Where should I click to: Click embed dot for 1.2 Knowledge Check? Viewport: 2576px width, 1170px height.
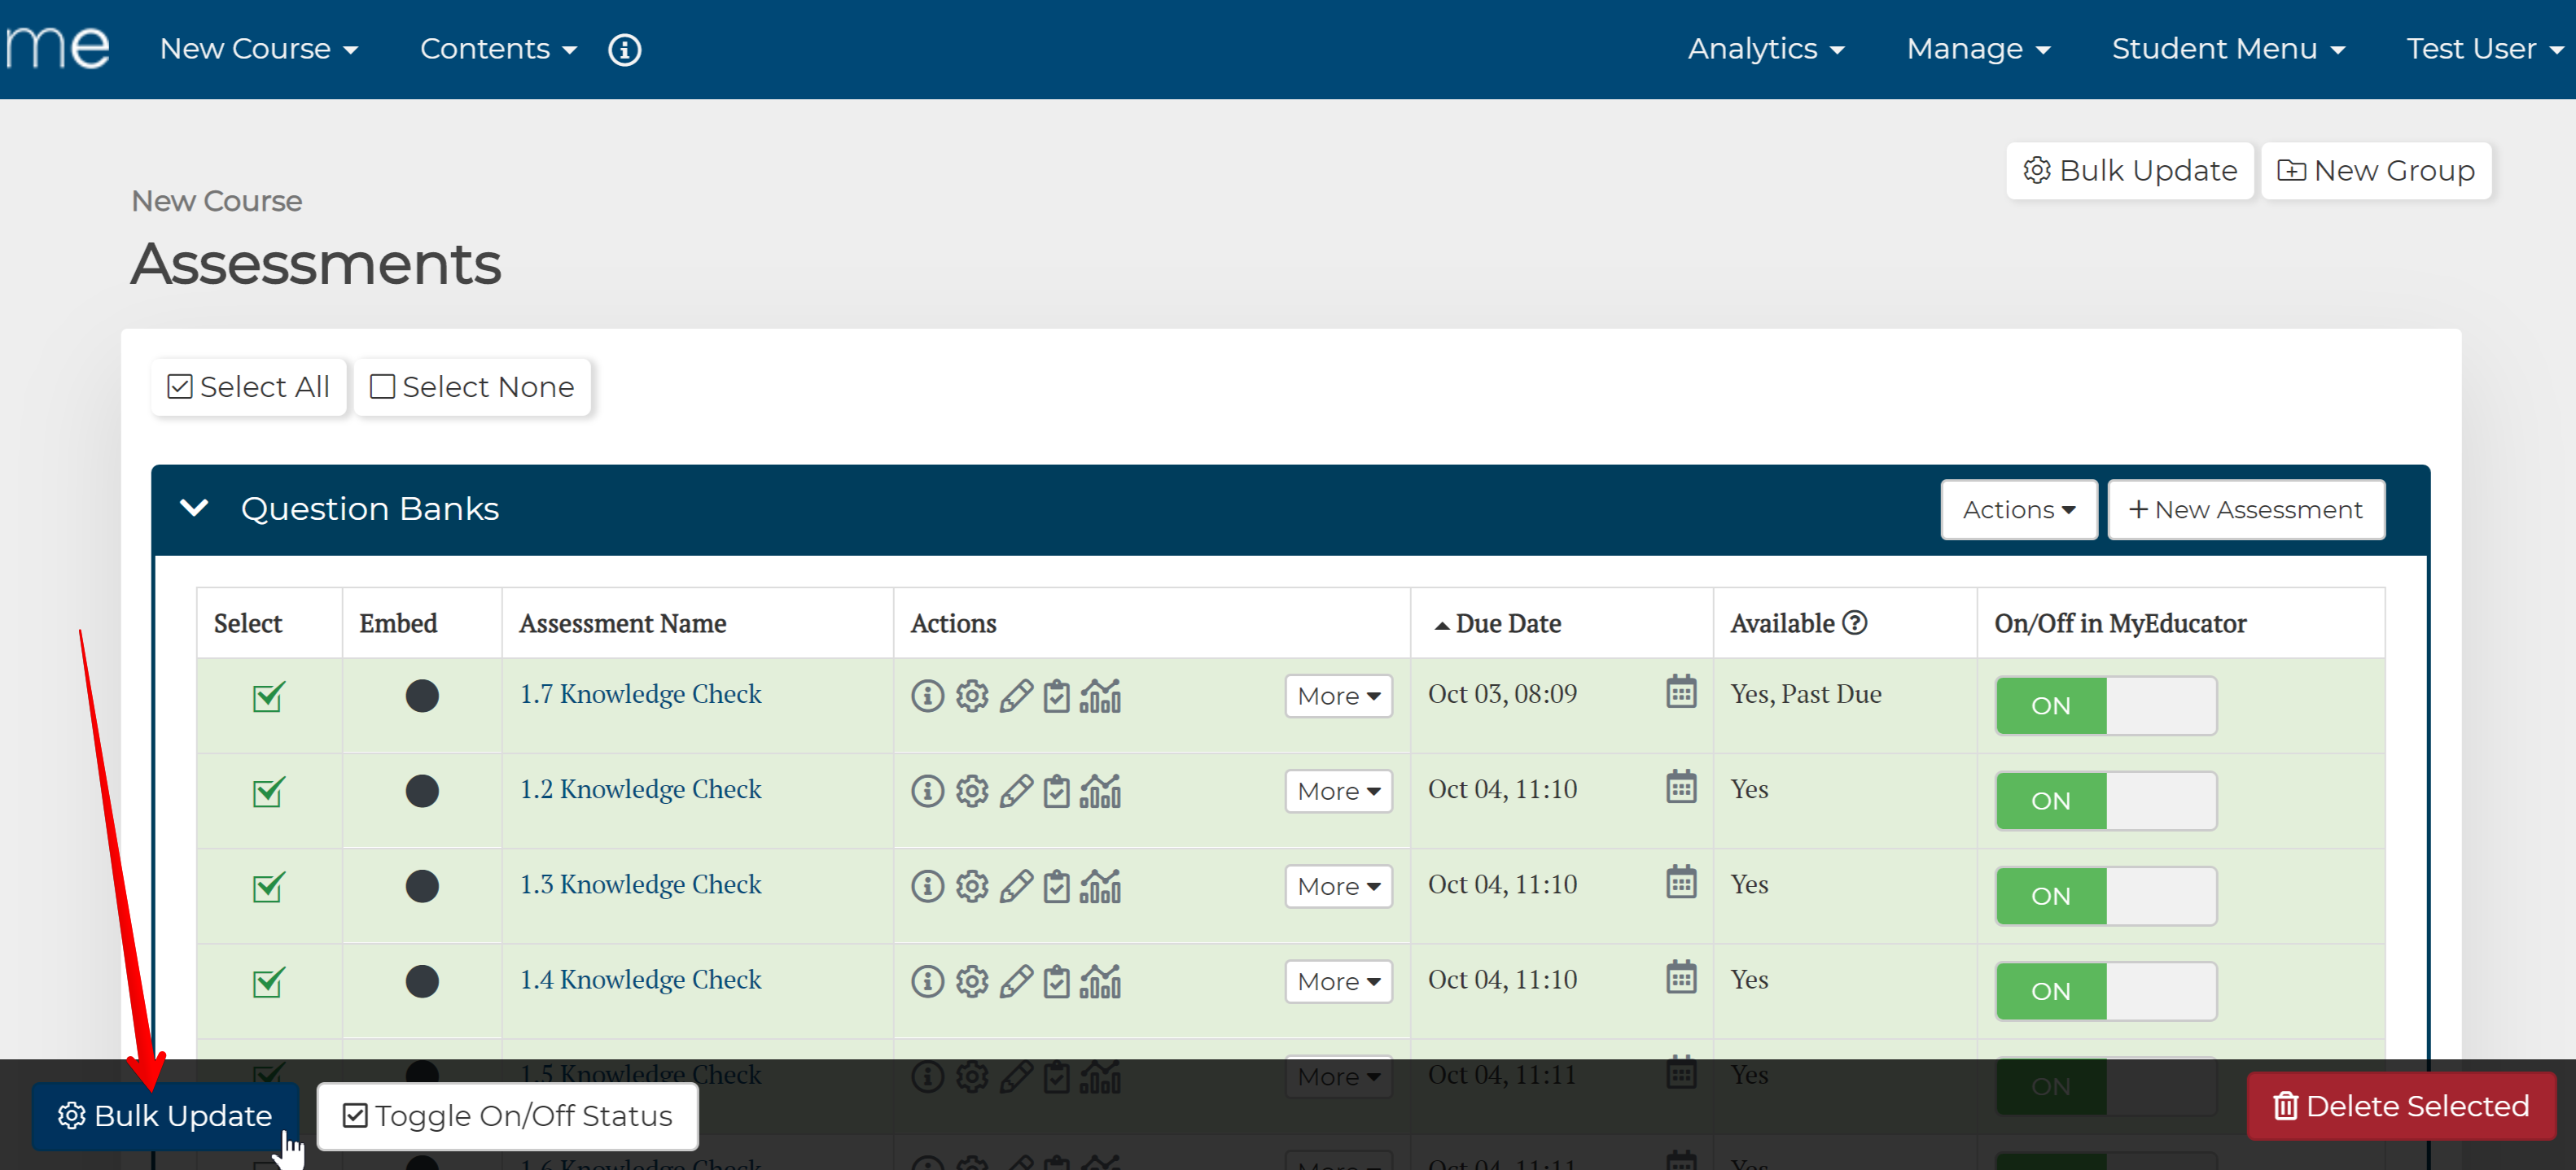click(x=422, y=792)
